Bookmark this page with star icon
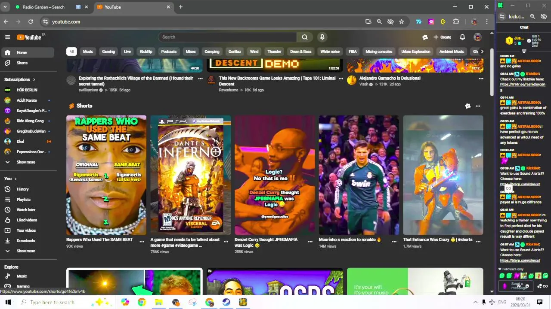This screenshot has width=551, height=309. tap(402, 21)
